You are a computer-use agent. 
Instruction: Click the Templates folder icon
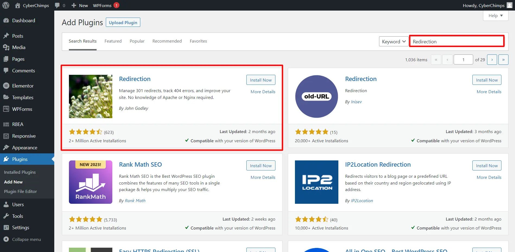pos(6,97)
